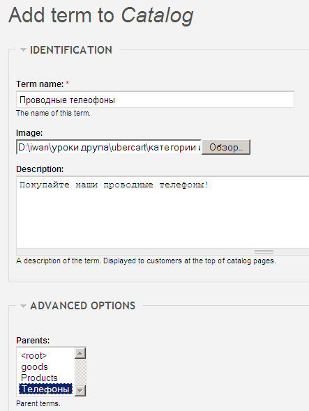Click inside the Description text area

(163, 212)
